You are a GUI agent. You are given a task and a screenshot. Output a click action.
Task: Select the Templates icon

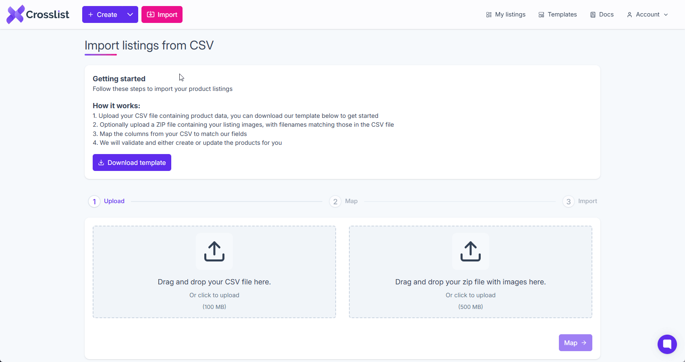point(541,14)
